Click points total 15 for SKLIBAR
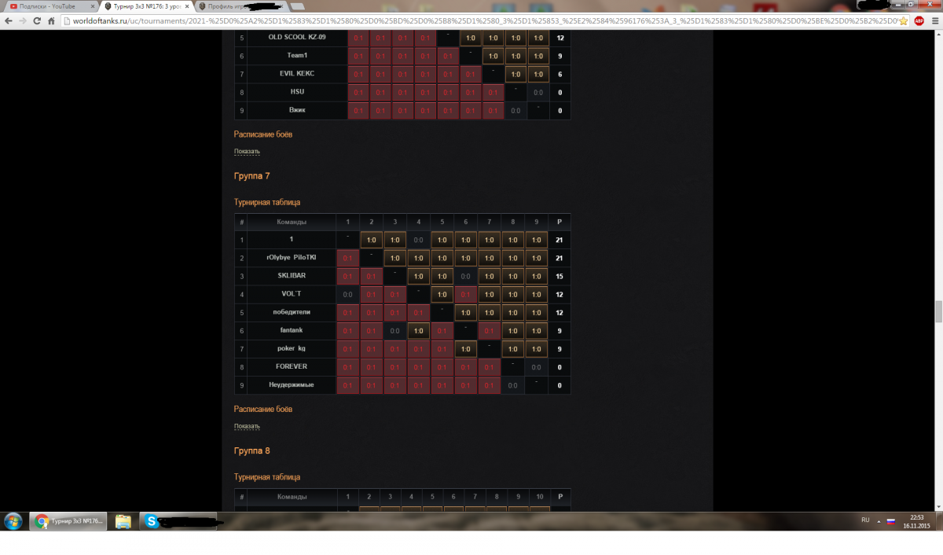The image size is (943, 555). point(560,276)
